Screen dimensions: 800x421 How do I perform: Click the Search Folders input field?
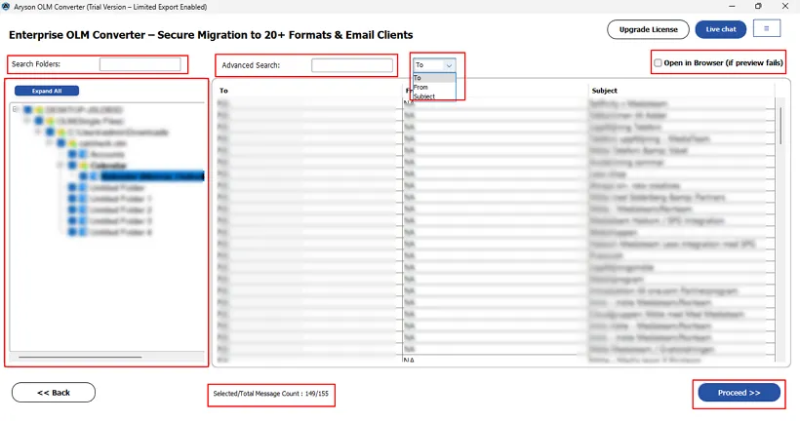140,65
